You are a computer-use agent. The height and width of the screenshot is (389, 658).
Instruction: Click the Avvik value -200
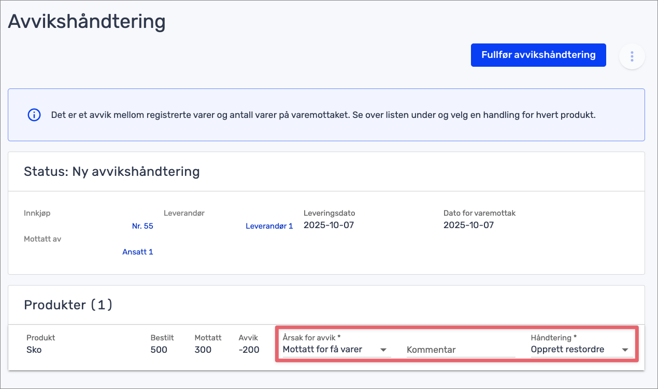coord(249,350)
